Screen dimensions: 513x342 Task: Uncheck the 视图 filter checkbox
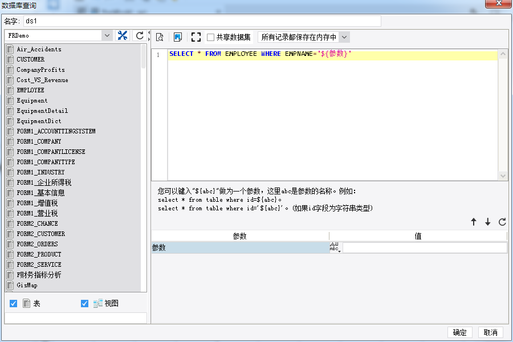(x=84, y=303)
